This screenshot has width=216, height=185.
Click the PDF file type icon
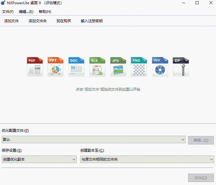click(x=35, y=66)
